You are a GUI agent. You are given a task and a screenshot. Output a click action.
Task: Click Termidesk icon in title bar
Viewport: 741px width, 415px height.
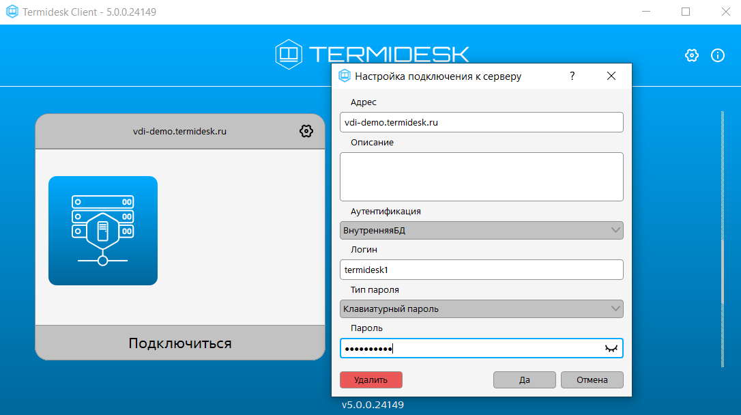tap(12, 12)
